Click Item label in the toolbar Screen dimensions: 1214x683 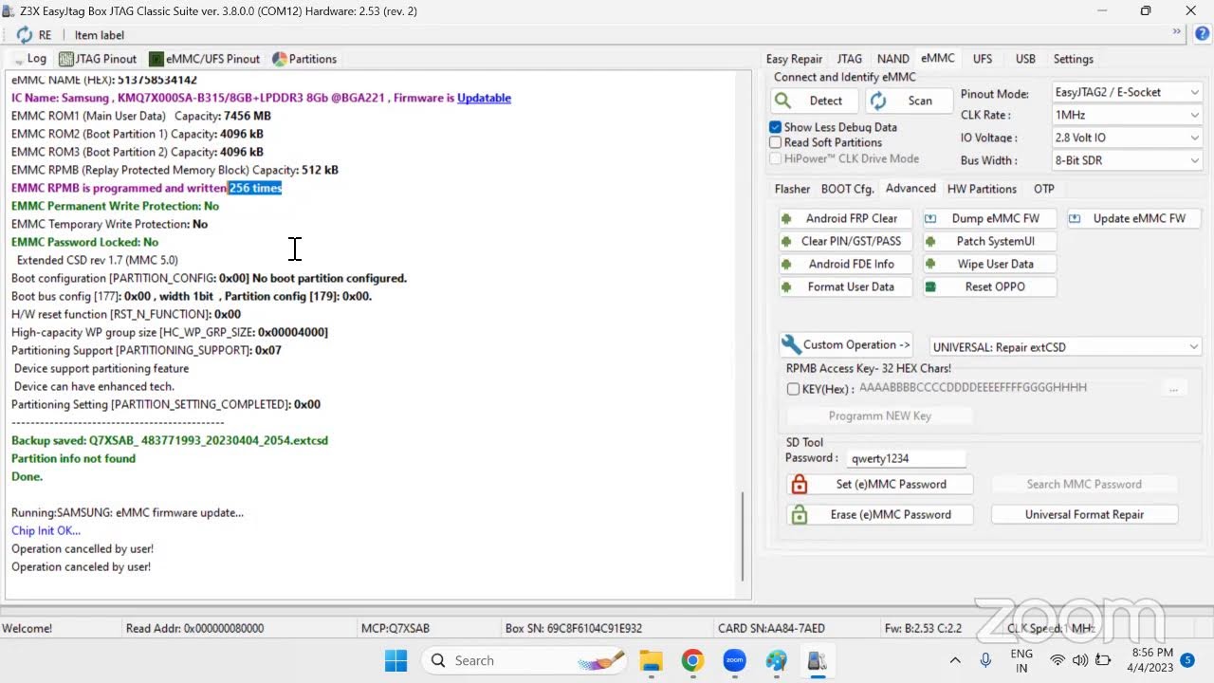pos(100,35)
